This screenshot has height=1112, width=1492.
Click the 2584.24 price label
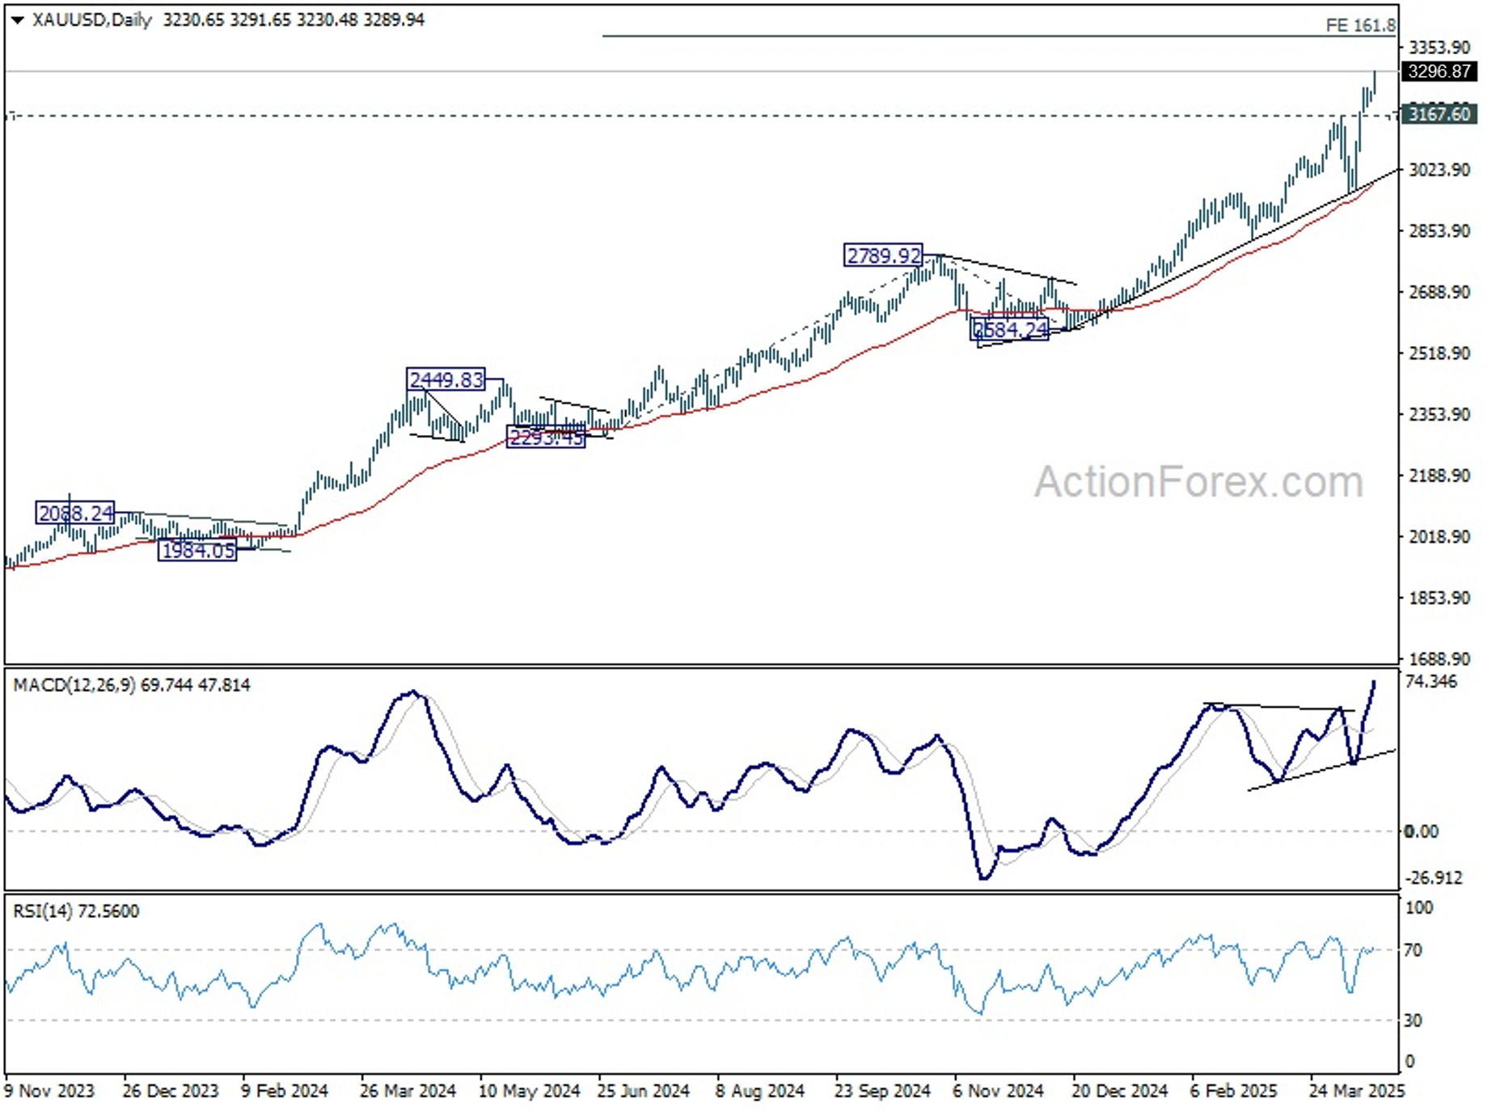click(x=1009, y=330)
